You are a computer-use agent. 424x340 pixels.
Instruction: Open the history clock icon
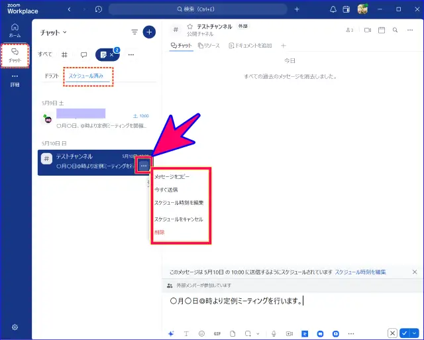pos(99,9)
